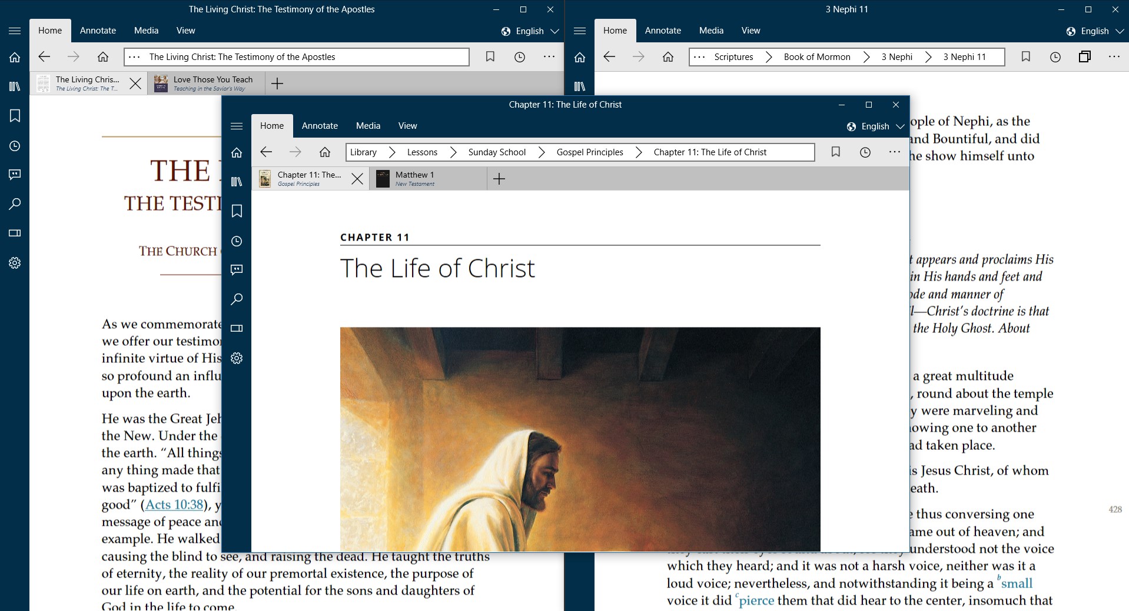This screenshot has height=611, width=1129.
Task: Click sidebar home icon in Chapter 11 window
Action: (237, 153)
